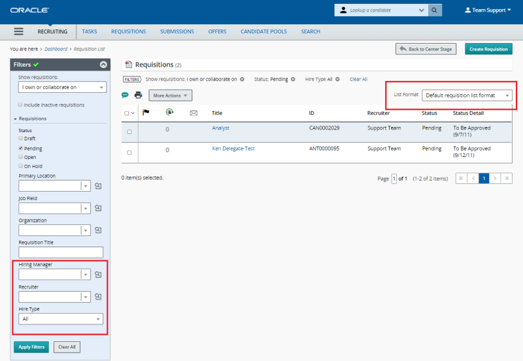Go to next page arrow

click(x=495, y=178)
